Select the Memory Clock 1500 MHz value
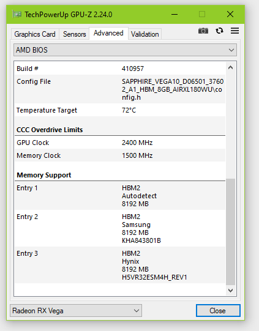This screenshot has height=331, width=259. (137, 155)
